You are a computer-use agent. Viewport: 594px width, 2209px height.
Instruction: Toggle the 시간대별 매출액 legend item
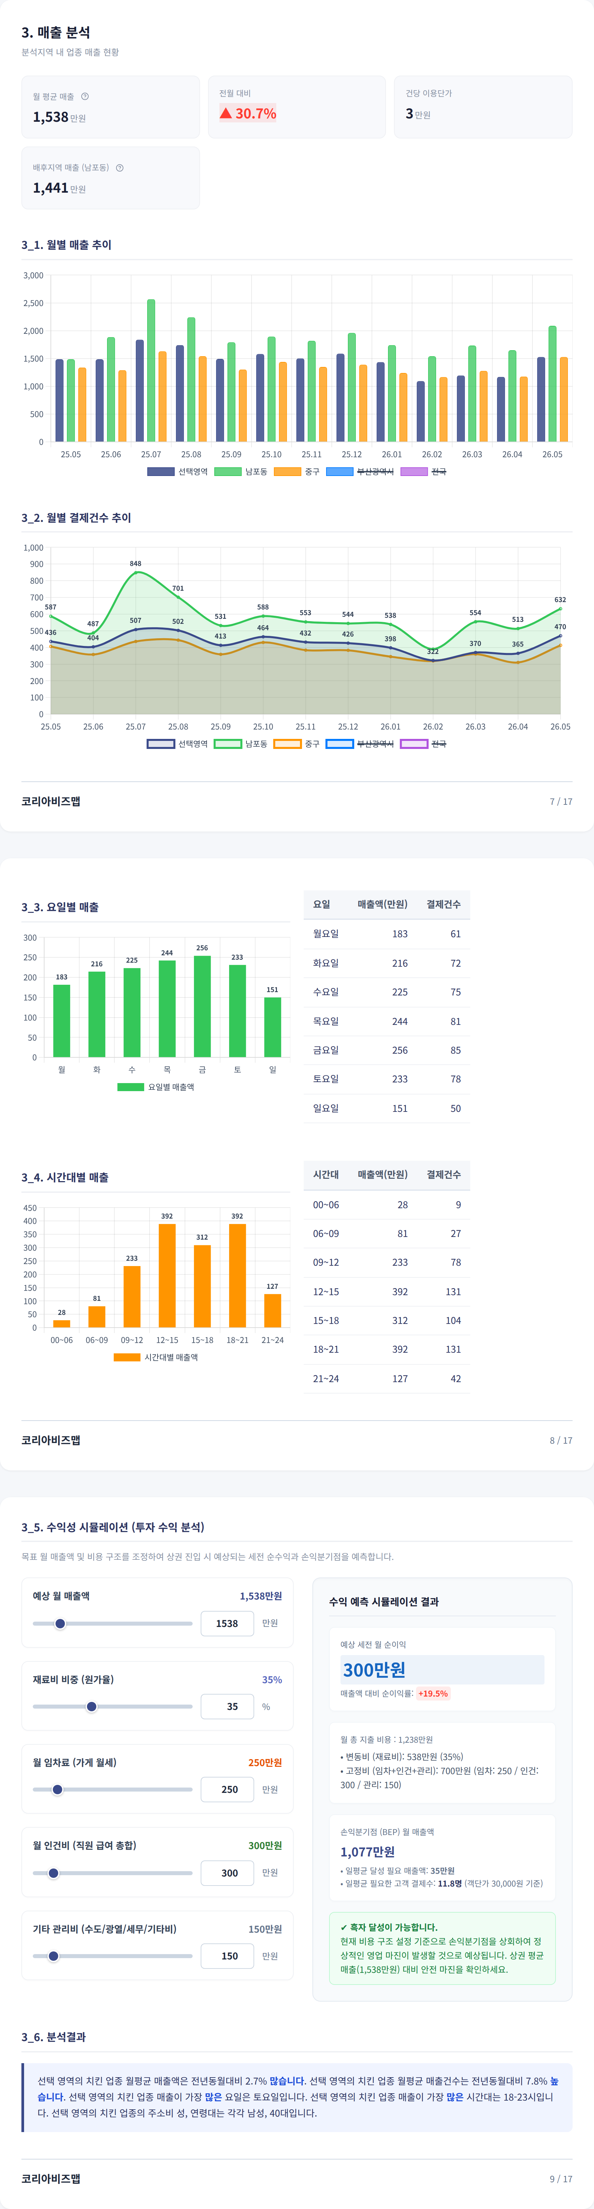(x=156, y=1357)
